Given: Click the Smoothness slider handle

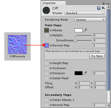Looking at the screenshot, I should point(76,41).
